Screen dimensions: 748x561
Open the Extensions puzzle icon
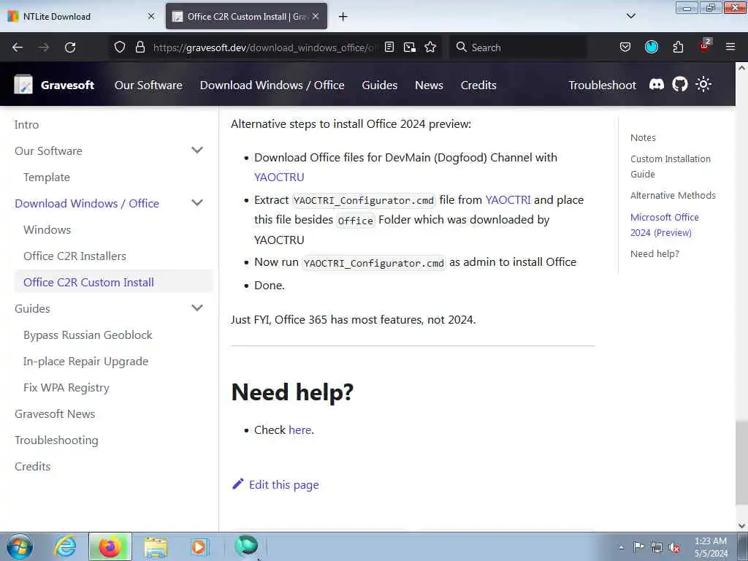678,47
